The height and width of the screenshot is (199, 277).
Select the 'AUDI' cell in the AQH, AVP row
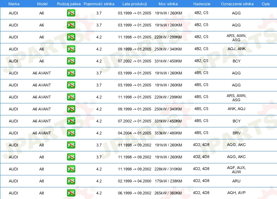pos(13,193)
